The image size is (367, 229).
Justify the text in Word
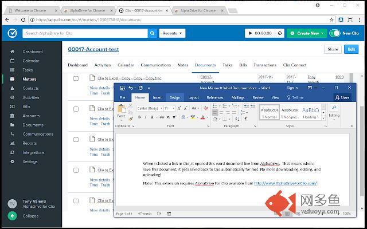[x=234, y=113]
